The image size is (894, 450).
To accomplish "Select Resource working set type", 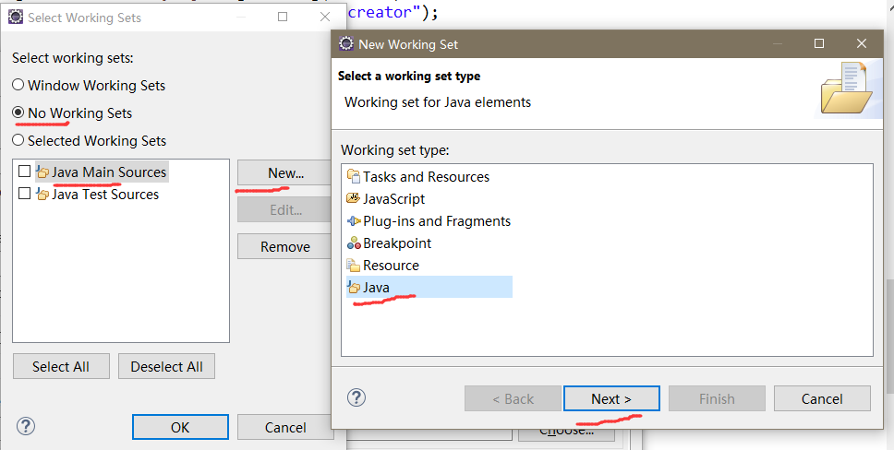I will coord(391,266).
